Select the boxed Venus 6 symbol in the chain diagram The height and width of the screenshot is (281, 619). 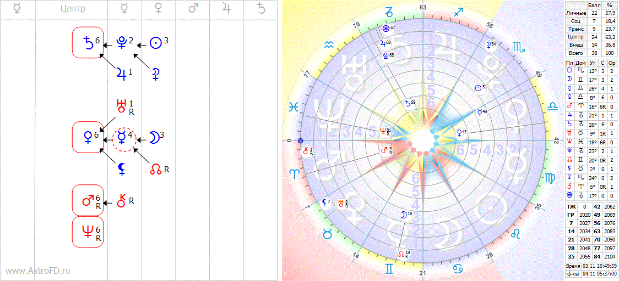point(88,137)
